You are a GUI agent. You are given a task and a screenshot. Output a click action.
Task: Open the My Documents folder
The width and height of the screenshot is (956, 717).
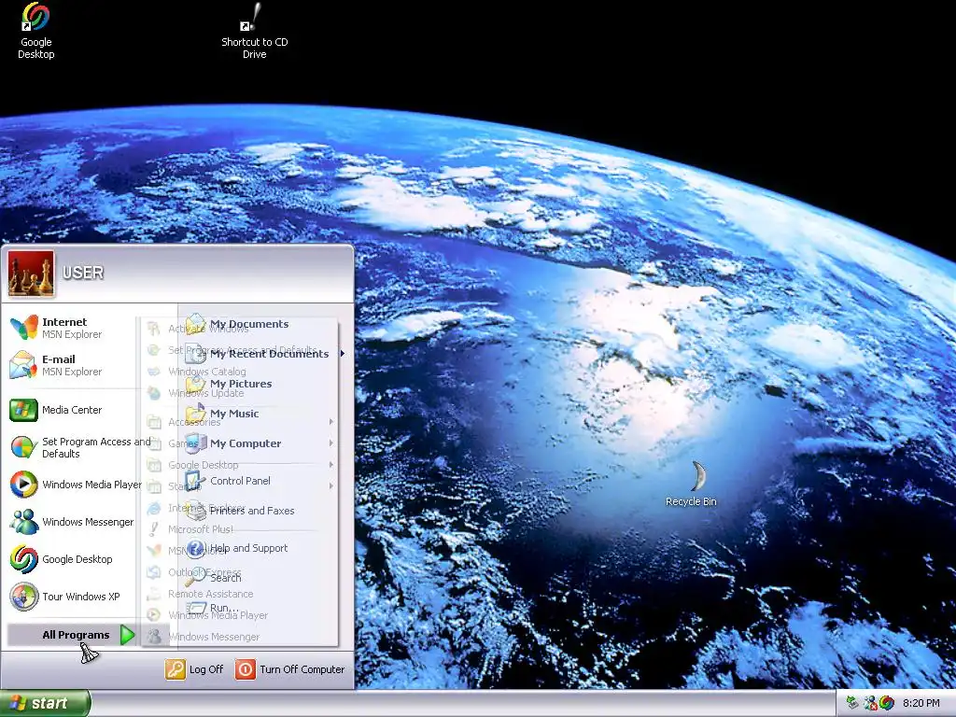[x=238, y=324]
